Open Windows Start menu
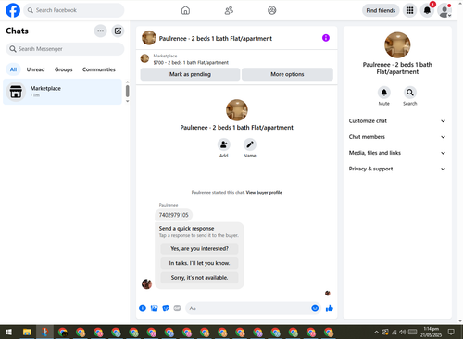Image resolution: width=463 pixels, height=339 pixels. click(8, 333)
